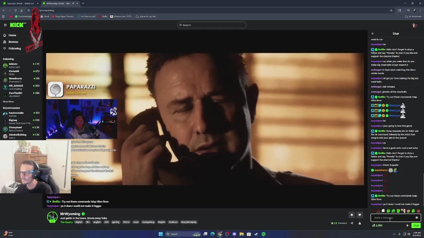Click the stream video player

[x=205, y=119]
